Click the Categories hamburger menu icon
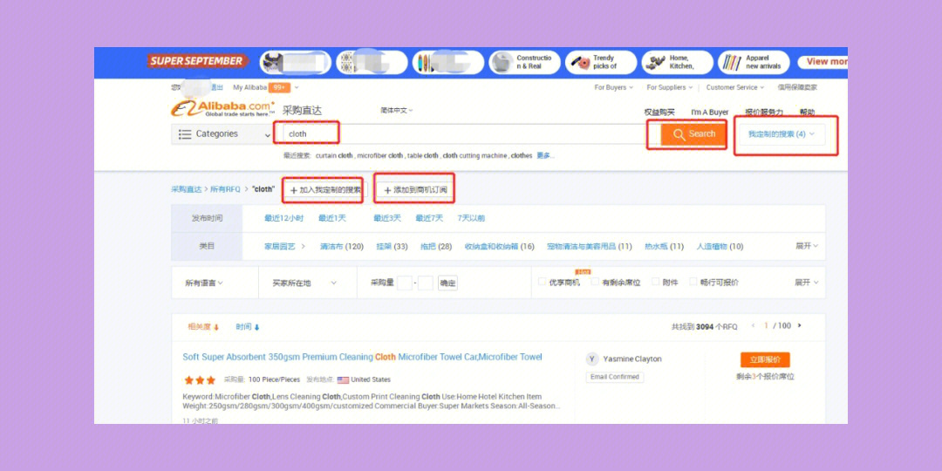942x471 pixels. click(x=185, y=134)
